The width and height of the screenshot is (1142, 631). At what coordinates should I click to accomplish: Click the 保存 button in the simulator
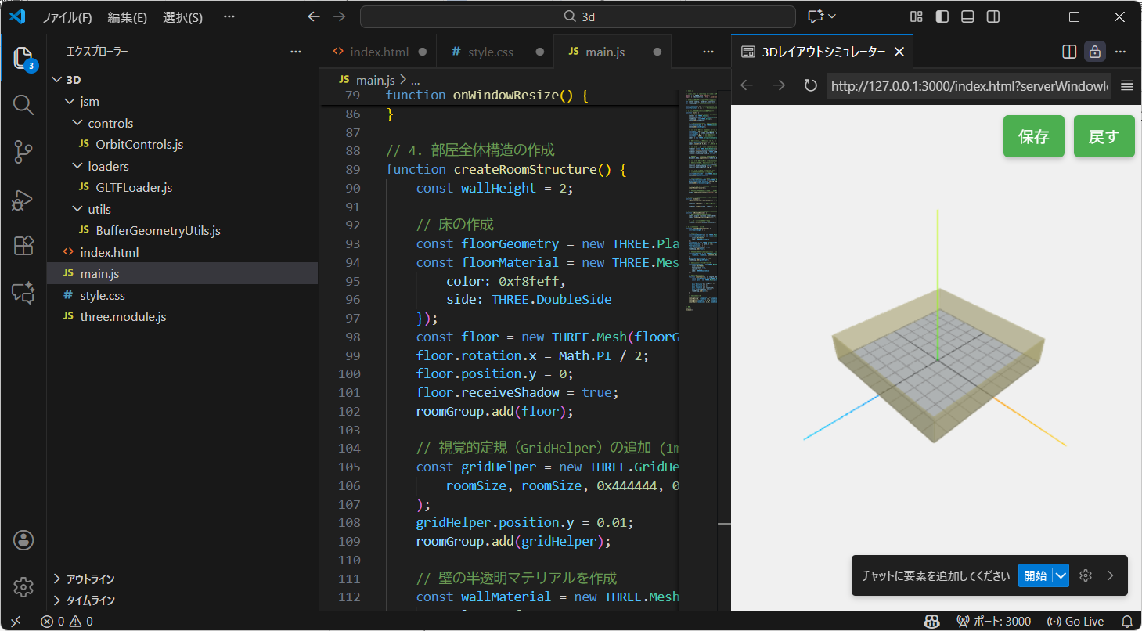point(1033,135)
